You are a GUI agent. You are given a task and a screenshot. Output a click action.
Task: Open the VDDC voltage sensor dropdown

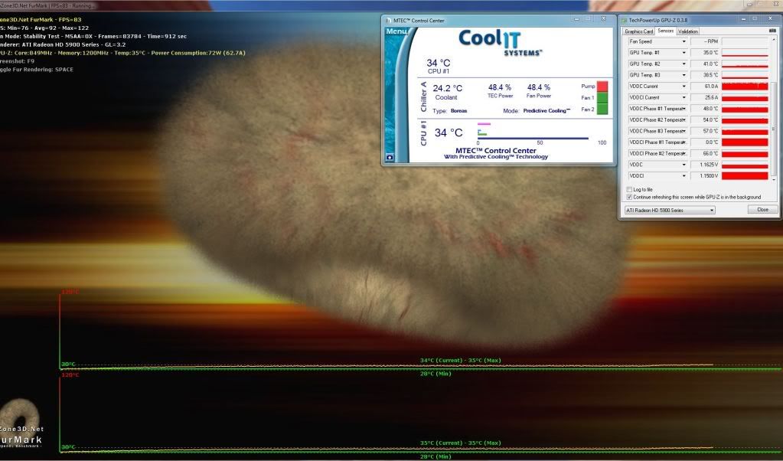(683, 165)
